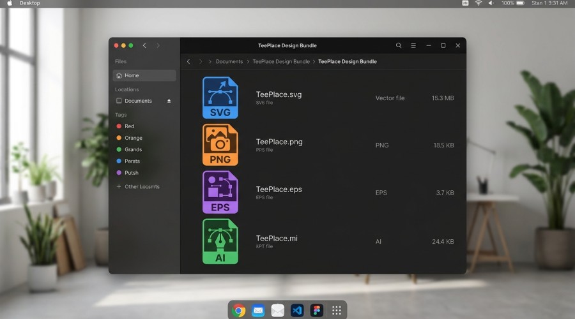Open the hamburger view menu icon
Viewport: 575px width, 319px height.
pos(413,45)
